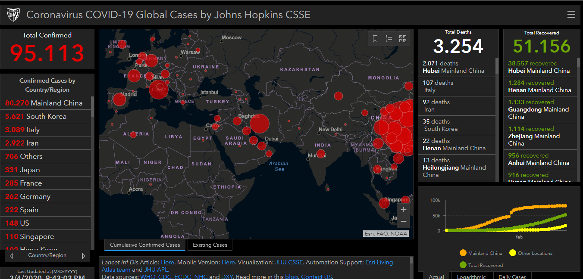Image resolution: width=583 pixels, height=279 pixels.
Task: Open the Contact US link
Action: 317,277
